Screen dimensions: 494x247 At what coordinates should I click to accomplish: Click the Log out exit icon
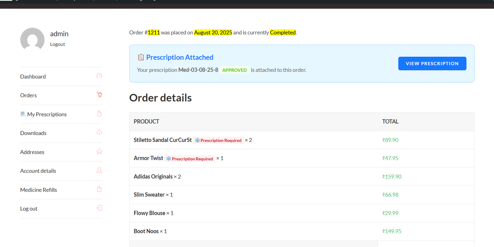click(x=99, y=208)
